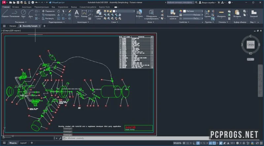Click the Save icon in quick access toolbar
Screen dimensions: 264x146
point(18,3)
